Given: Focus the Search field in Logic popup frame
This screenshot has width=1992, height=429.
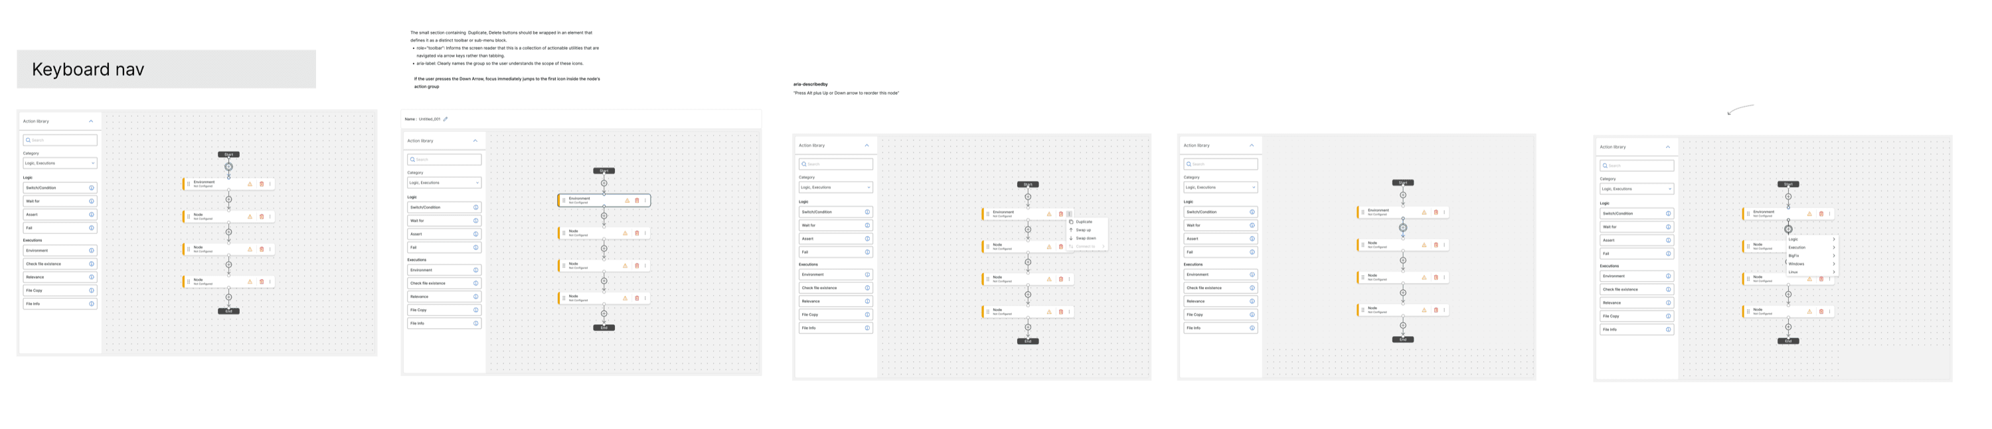Looking at the screenshot, I should 1636,166.
